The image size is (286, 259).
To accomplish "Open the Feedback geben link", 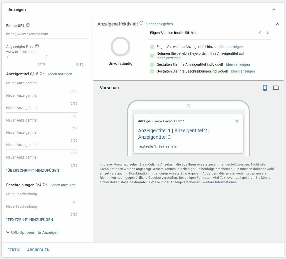I will pyautogui.click(x=160, y=24).
